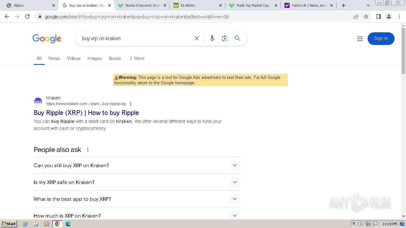The image size is (406, 228).
Task: Follow 'return to the Google homepage' link
Action: (x=166, y=83)
